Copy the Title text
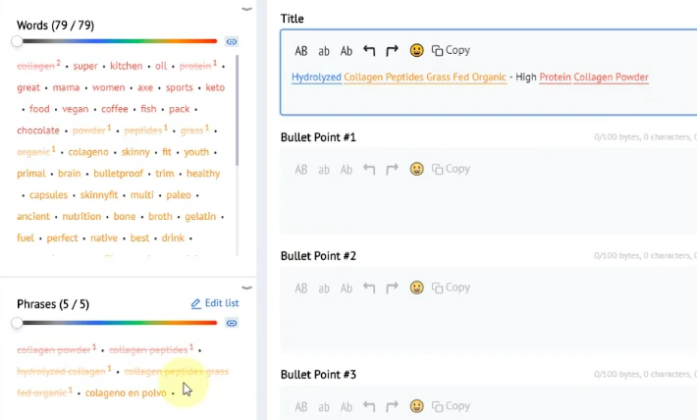The image size is (697, 420). [x=451, y=50]
